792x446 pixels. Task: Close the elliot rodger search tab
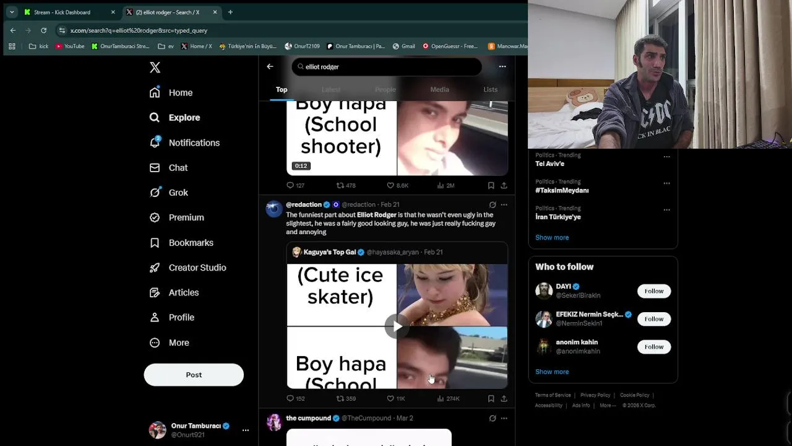pyautogui.click(x=215, y=12)
